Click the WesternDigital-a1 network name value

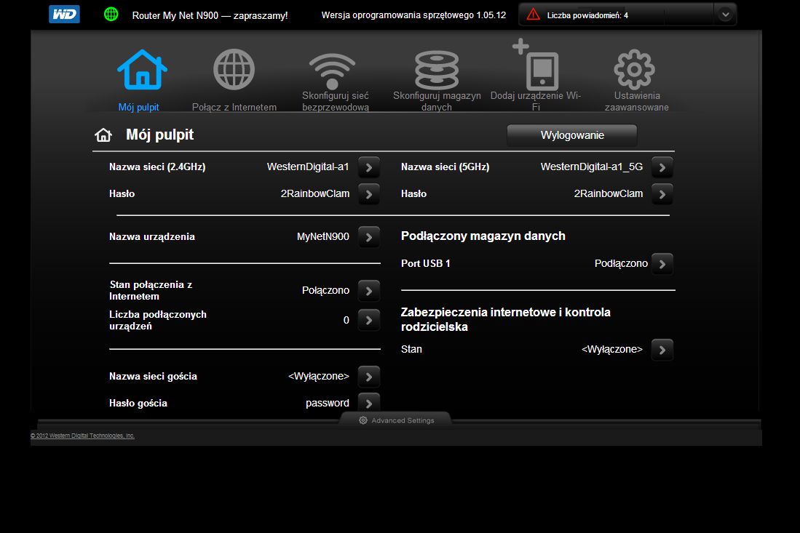[x=308, y=167]
